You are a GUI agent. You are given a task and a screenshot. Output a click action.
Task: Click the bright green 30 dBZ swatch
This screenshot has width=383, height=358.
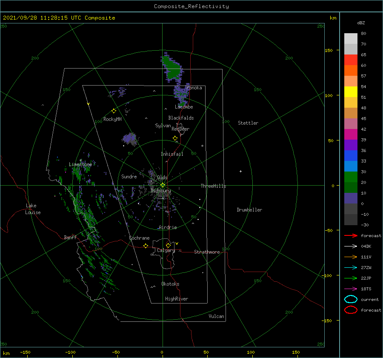(x=351, y=177)
